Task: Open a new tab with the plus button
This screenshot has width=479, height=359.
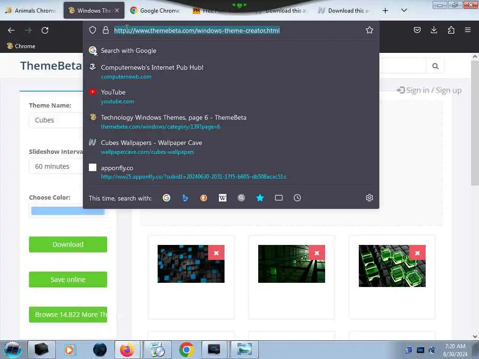Action: tap(385, 11)
